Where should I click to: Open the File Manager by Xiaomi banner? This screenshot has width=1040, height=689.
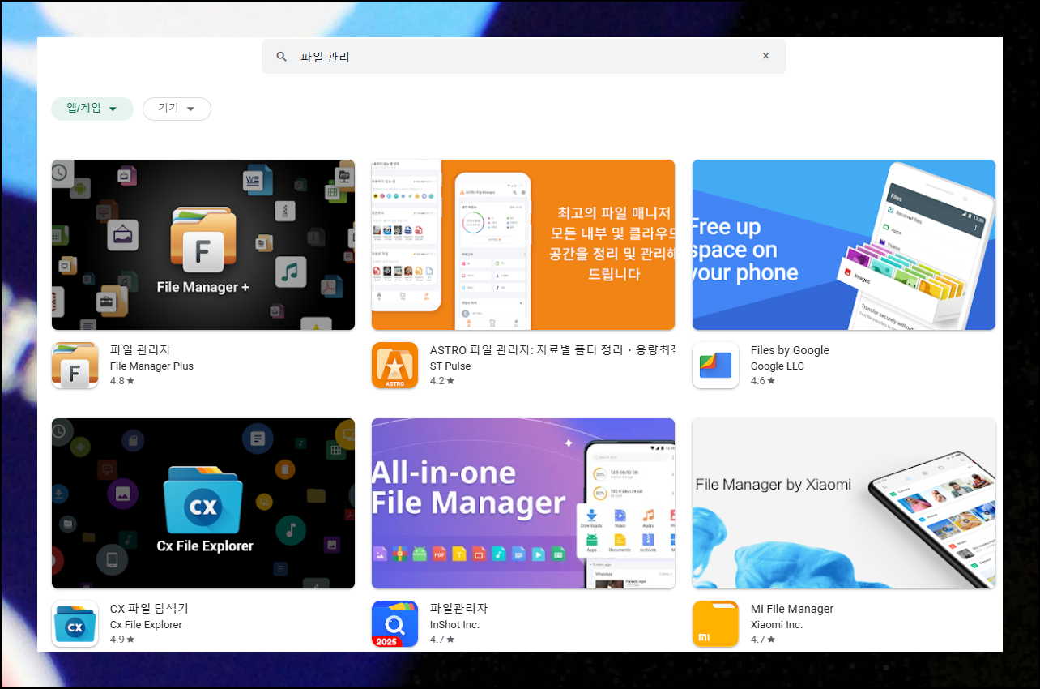point(844,503)
